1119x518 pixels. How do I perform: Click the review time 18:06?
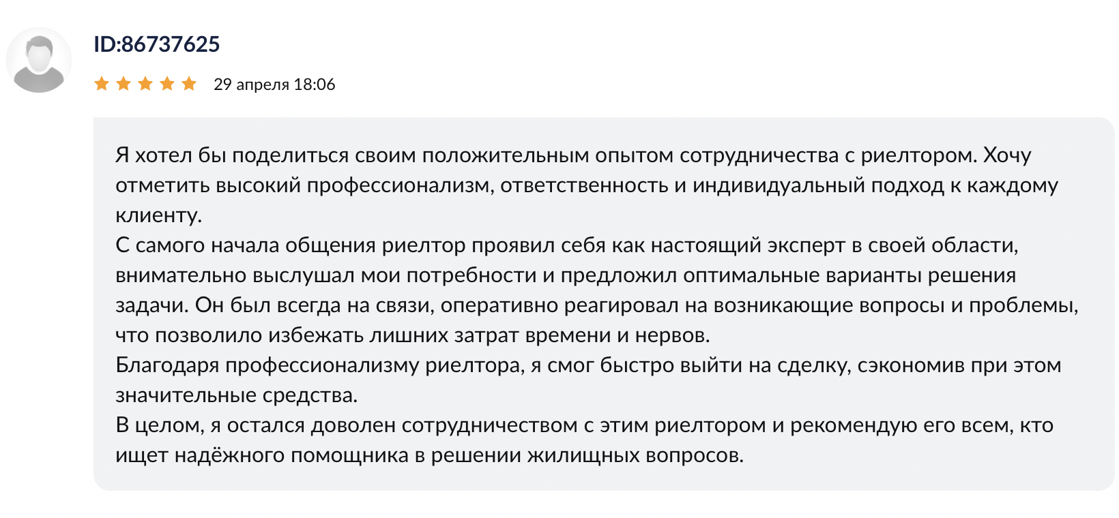[315, 85]
